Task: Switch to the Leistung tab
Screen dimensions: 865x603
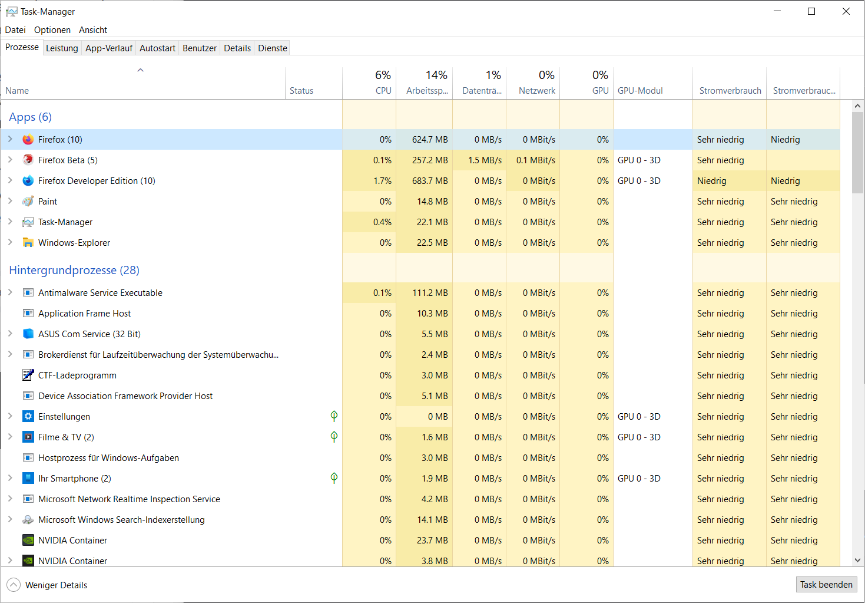Action: tap(62, 48)
